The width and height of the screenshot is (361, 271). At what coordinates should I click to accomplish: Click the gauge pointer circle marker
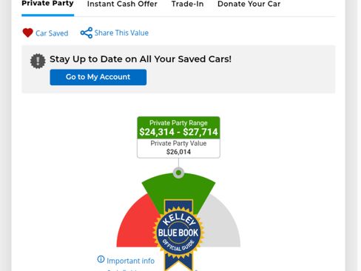coord(178,173)
